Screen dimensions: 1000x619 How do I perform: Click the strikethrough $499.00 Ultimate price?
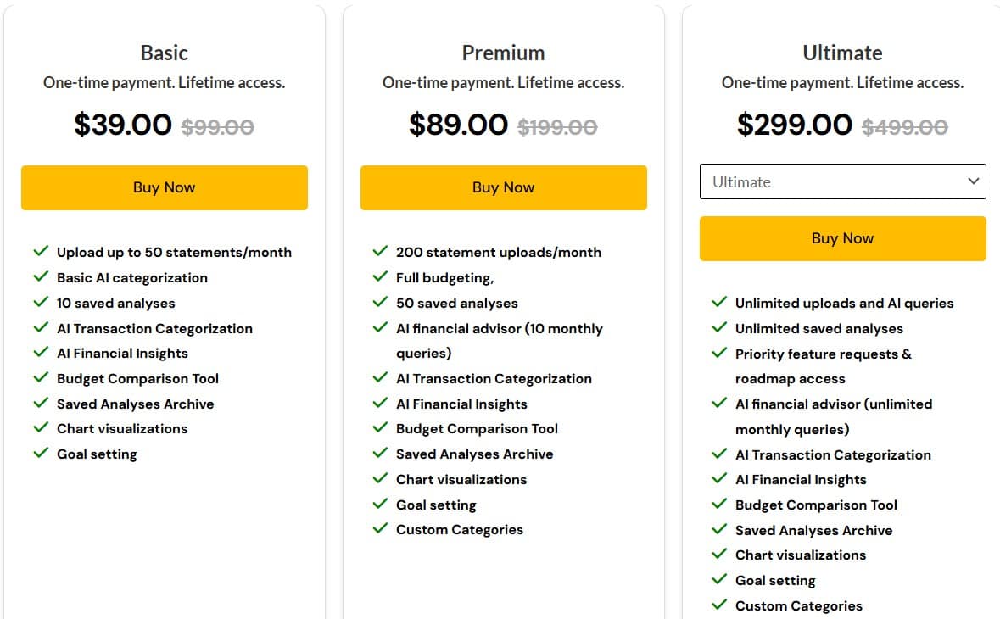904,126
